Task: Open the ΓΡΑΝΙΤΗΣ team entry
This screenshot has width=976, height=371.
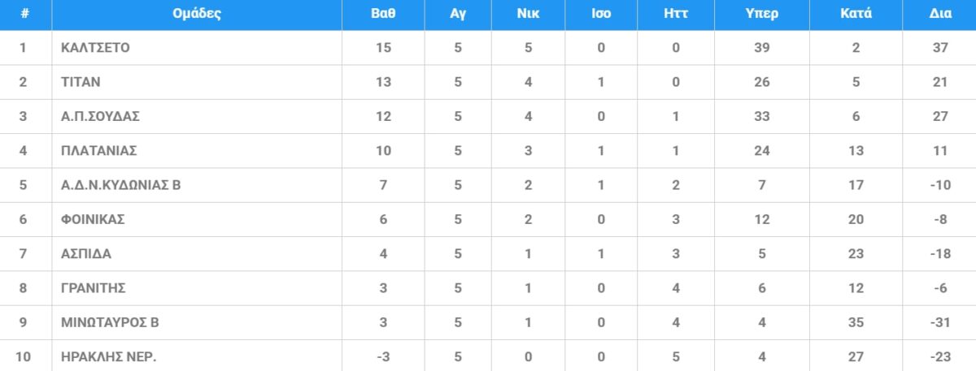Action: click(x=93, y=287)
